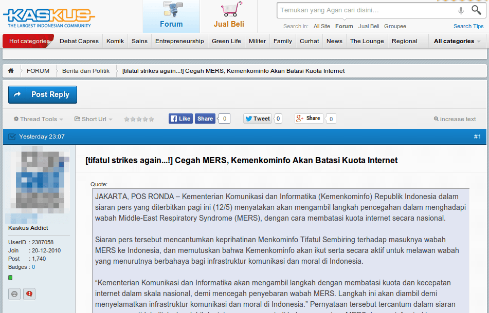The image size is (489, 313).
Task: Click the checkmark icon beside Yesterday 23:07
Action: pyautogui.click(x=12, y=136)
